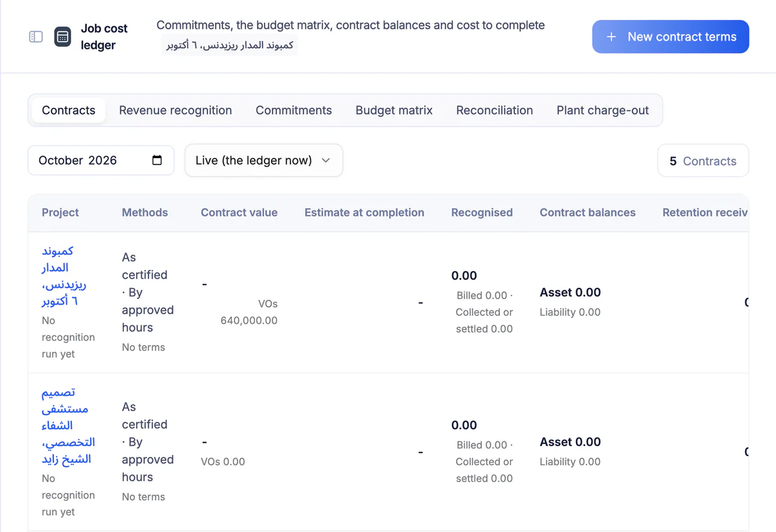Click the Contract value column header
The height and width of the screenshot is (532, 776).
239,213
